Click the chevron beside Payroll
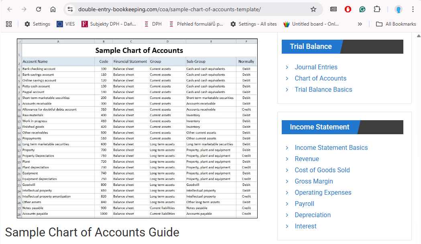This screenshot has width=421, height=244. 287,204
